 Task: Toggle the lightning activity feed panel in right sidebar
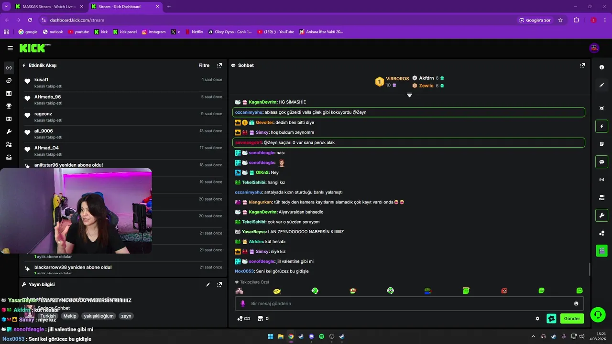point(601,126)
